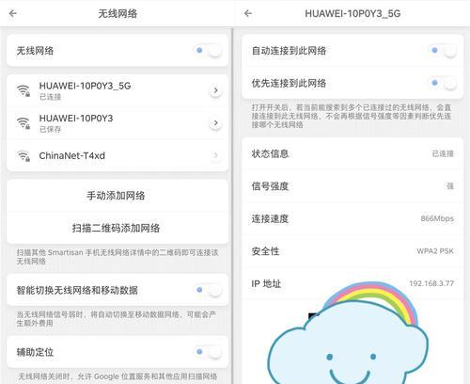Select the ChinaNet-T4xd network entry
This screenshot has height=384, width=470.
click(x=117, y=155)
